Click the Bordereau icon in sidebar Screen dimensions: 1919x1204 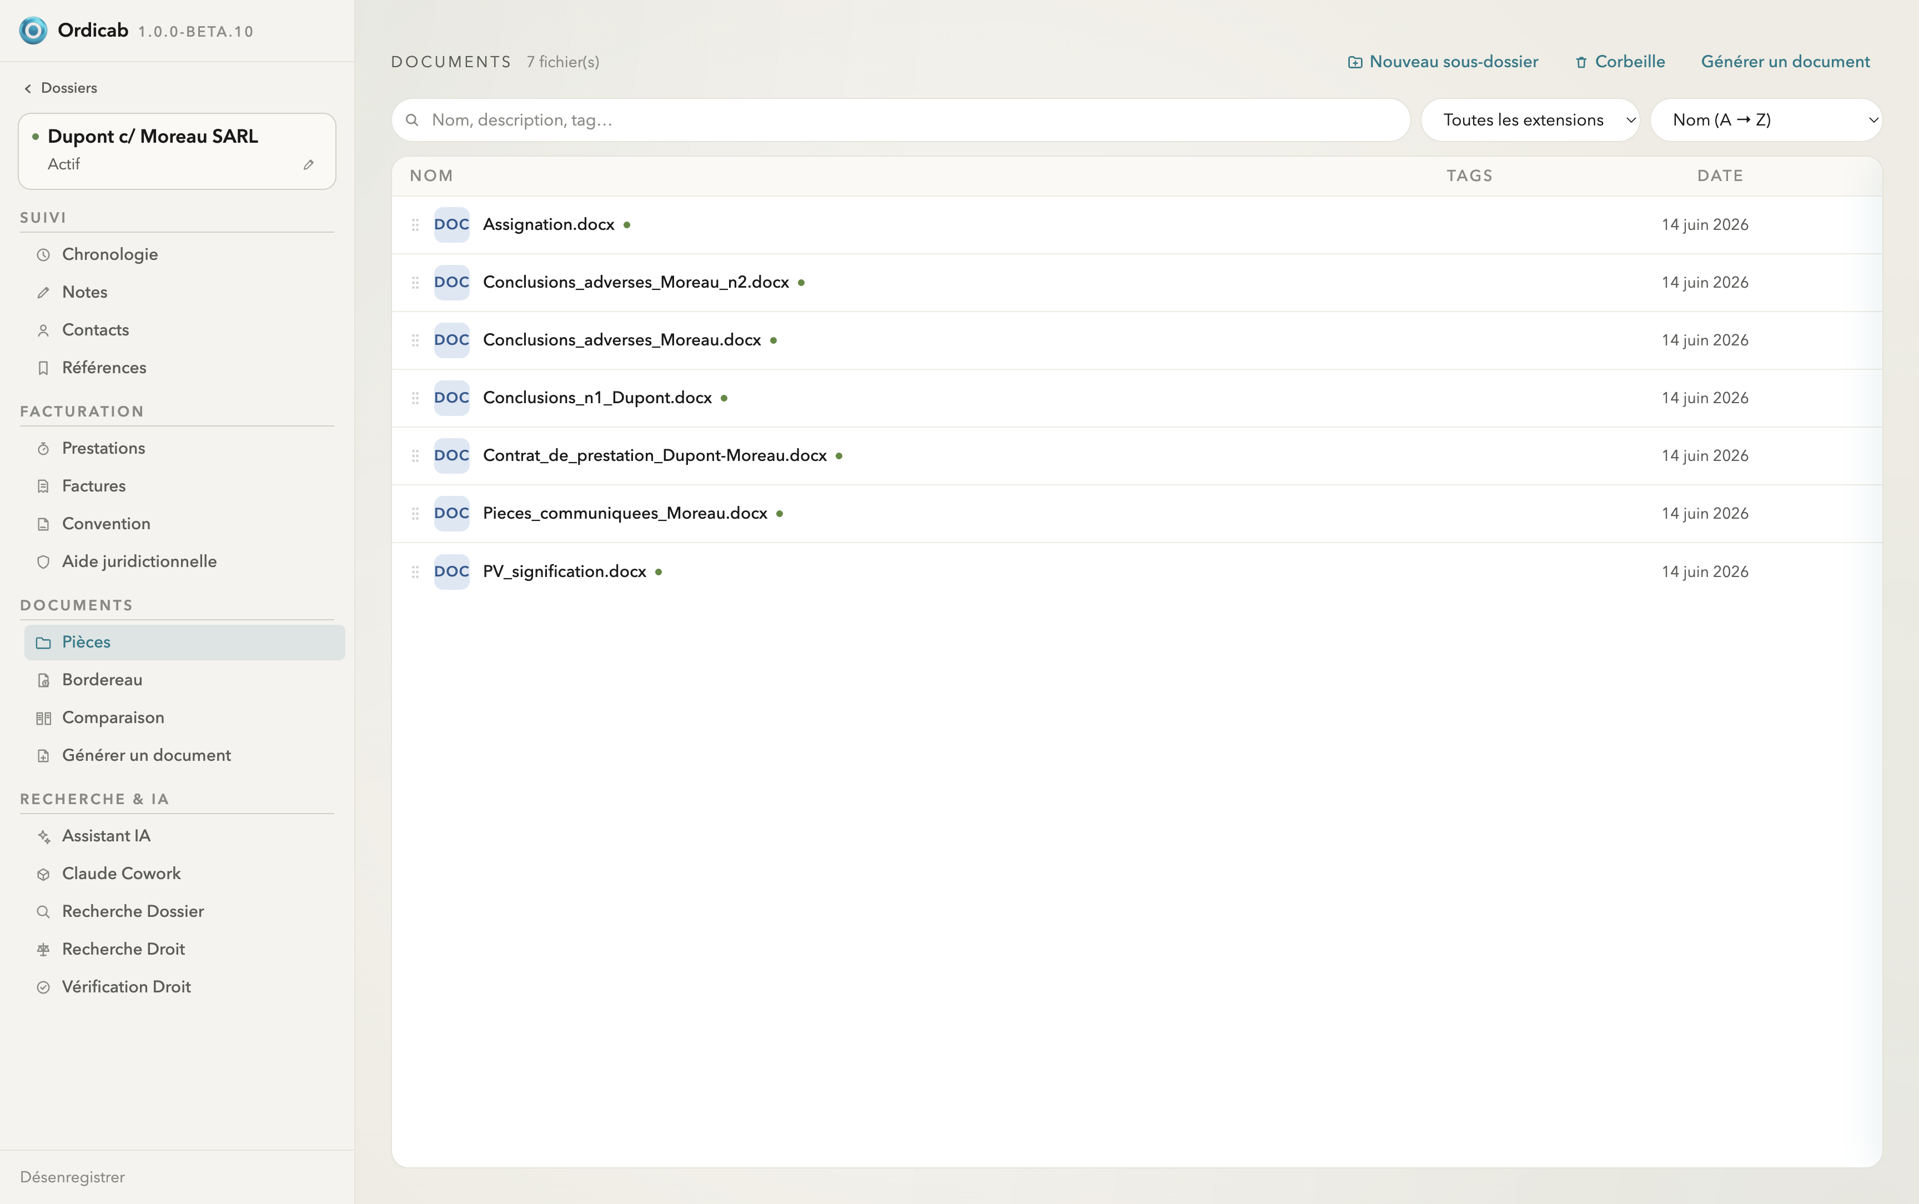click(44, 680)
